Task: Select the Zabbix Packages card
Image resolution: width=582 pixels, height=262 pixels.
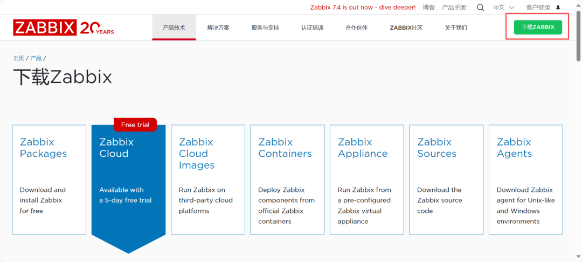Action: click(x=49, y=180)
